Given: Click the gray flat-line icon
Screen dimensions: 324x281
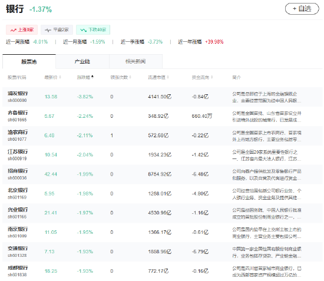Looking at the screenshot, I should 48,30.
